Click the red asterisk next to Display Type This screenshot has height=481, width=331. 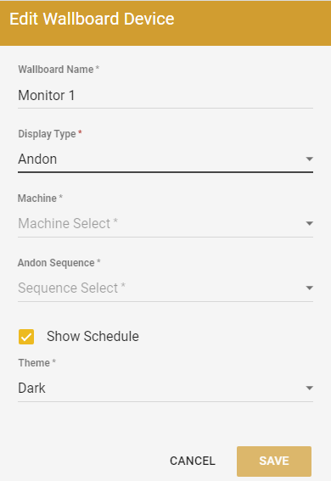tap(80, 132)
